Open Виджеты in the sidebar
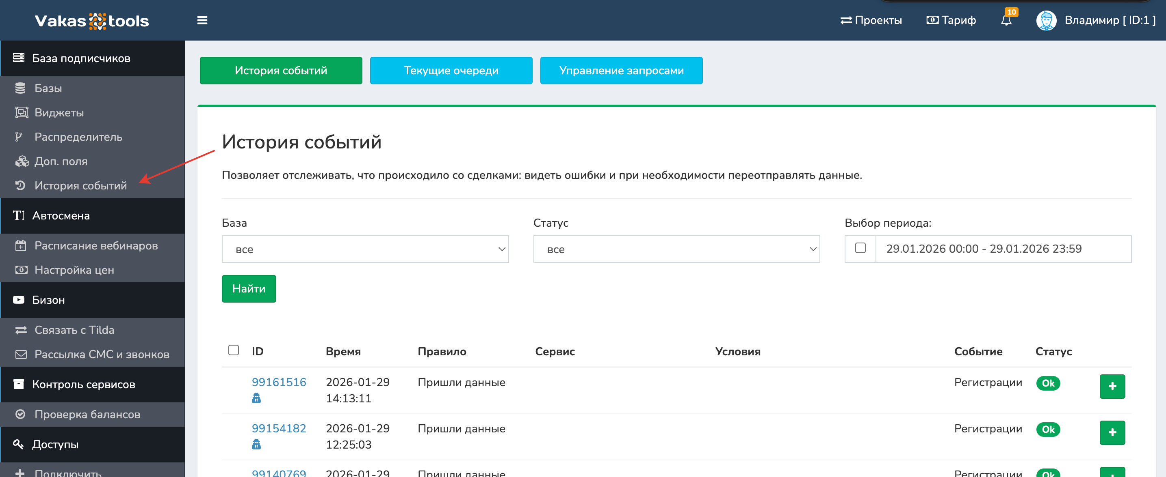The image size is (1166, 477). [59, 112]
